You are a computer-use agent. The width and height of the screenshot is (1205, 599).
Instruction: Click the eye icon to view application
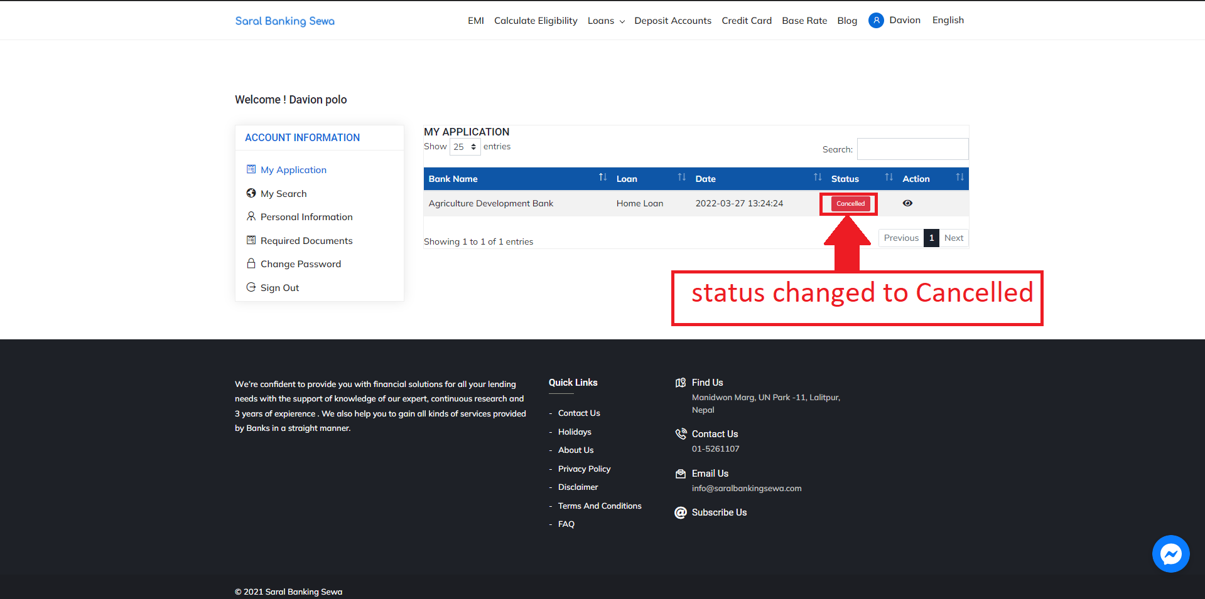(907, 203)
